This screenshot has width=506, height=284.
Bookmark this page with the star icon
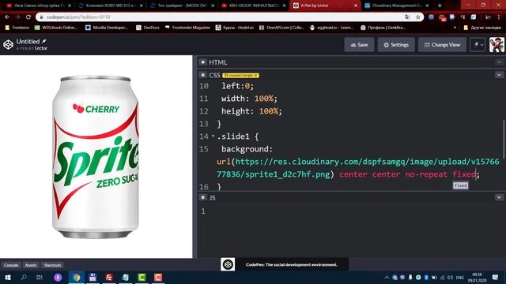pos(417,17)
